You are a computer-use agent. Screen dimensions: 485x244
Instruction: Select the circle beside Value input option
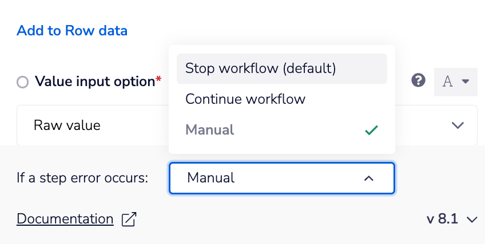23,82
